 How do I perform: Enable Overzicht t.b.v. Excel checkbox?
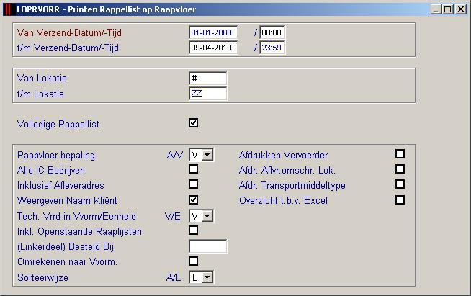pos(400,199)
